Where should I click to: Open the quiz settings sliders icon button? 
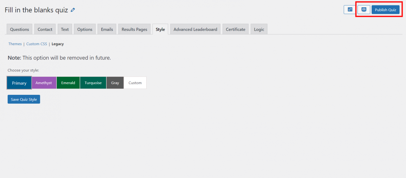pyautogui.click(x=350, y=9)
